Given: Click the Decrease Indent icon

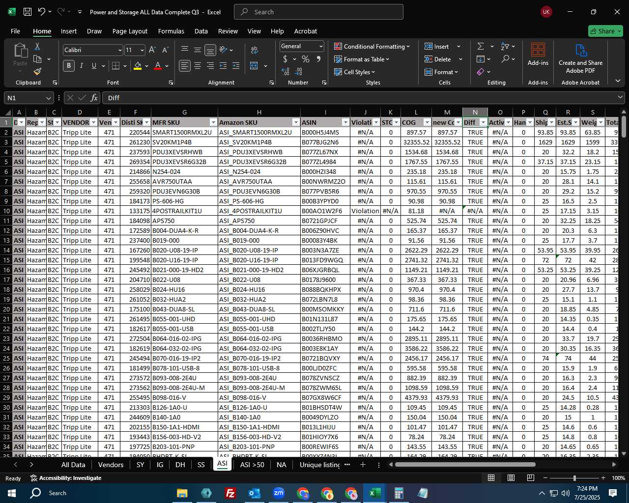Looking at the screenshot, I should pos(223,66).
